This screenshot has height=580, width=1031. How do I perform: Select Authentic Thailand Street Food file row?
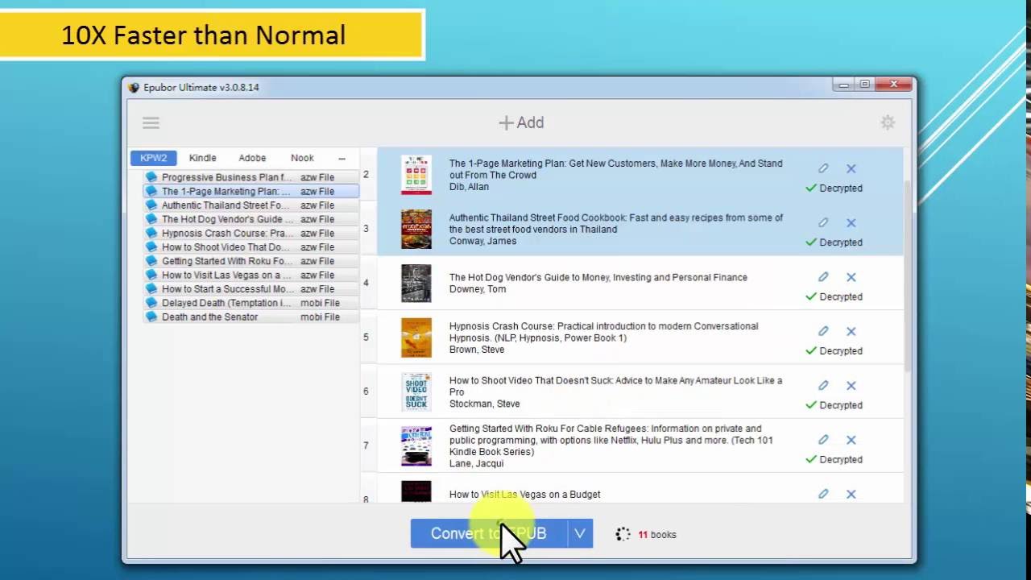click(x=251, y=205)
